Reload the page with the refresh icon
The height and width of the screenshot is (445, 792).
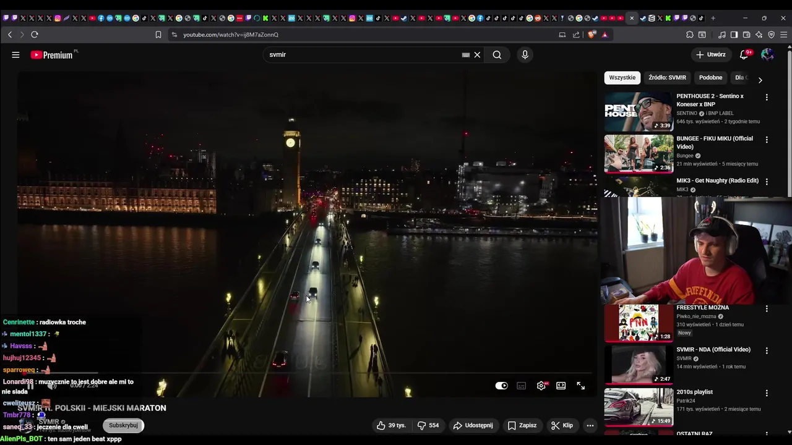tap(35, 35)
